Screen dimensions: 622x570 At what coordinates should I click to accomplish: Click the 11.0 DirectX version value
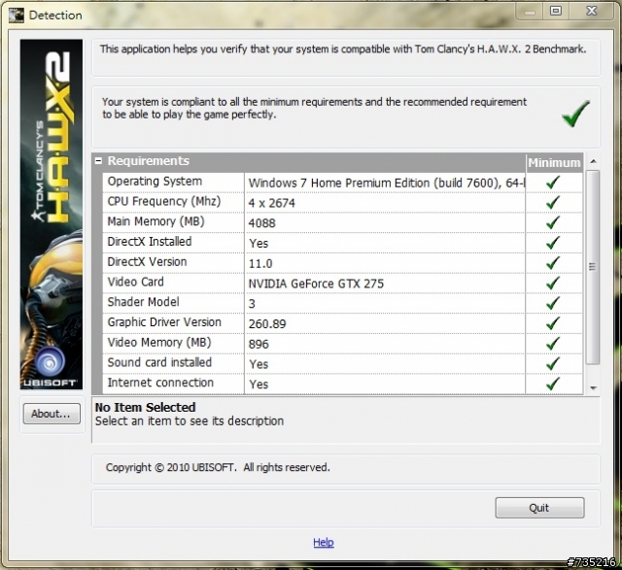click(x=260, y=263)
